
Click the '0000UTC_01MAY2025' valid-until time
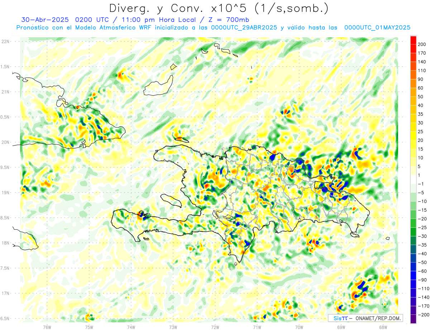coord(377,28)
